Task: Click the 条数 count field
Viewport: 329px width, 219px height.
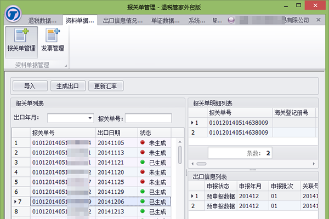Action: (240, 153)
